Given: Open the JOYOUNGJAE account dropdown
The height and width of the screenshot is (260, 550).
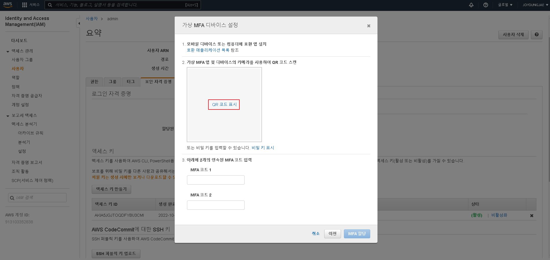Looking at the screenshot, I should pos(535,5).
